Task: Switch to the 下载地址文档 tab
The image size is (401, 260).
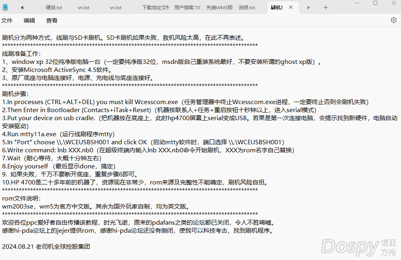Action: click(155, 8)
